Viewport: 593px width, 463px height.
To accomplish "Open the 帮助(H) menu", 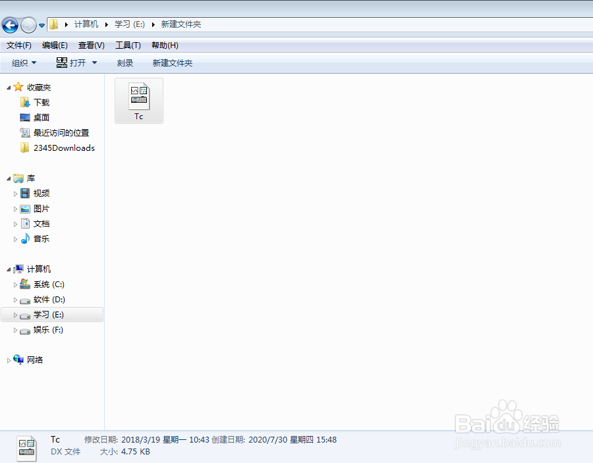I will [x=165, y=45].
